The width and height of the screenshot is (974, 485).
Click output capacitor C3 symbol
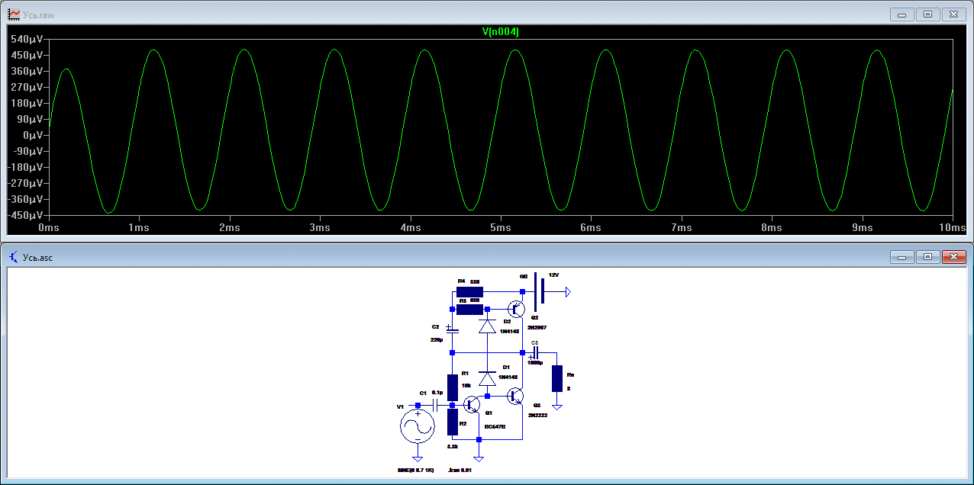pyautogui.click(x=534, y=353)
